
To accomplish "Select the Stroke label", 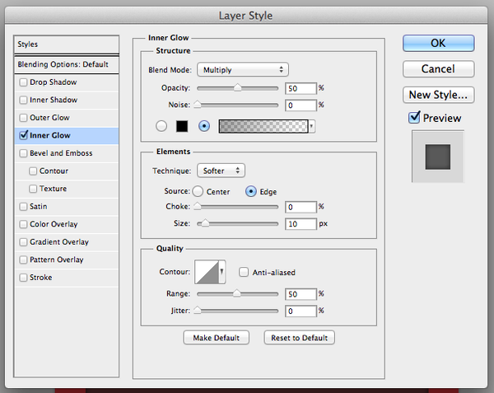I will [40, 278].
